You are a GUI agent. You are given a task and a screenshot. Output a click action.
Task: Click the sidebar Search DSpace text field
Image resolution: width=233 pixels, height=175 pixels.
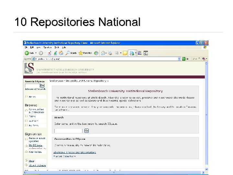pyautogui.click(x=32, y=86)
